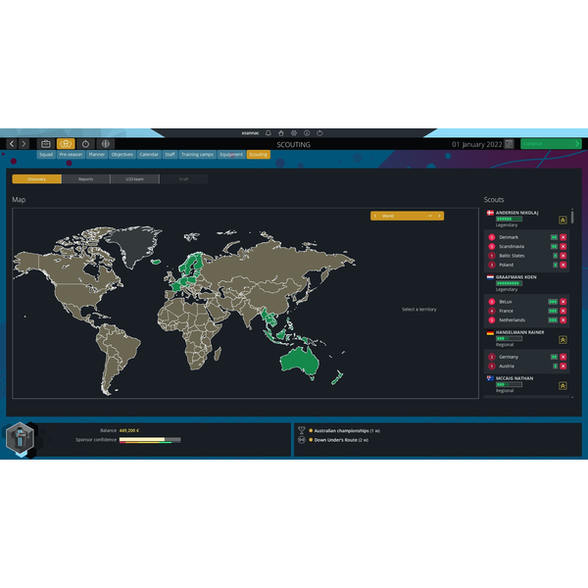Go to next region with right chevron
The width and height of the screenshot is (588, 588).
click(440, 216)
